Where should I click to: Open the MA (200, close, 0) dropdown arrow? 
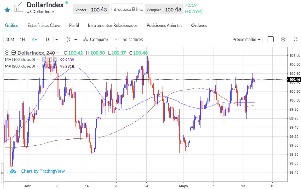pyautogui.click(x=37, y=66)
